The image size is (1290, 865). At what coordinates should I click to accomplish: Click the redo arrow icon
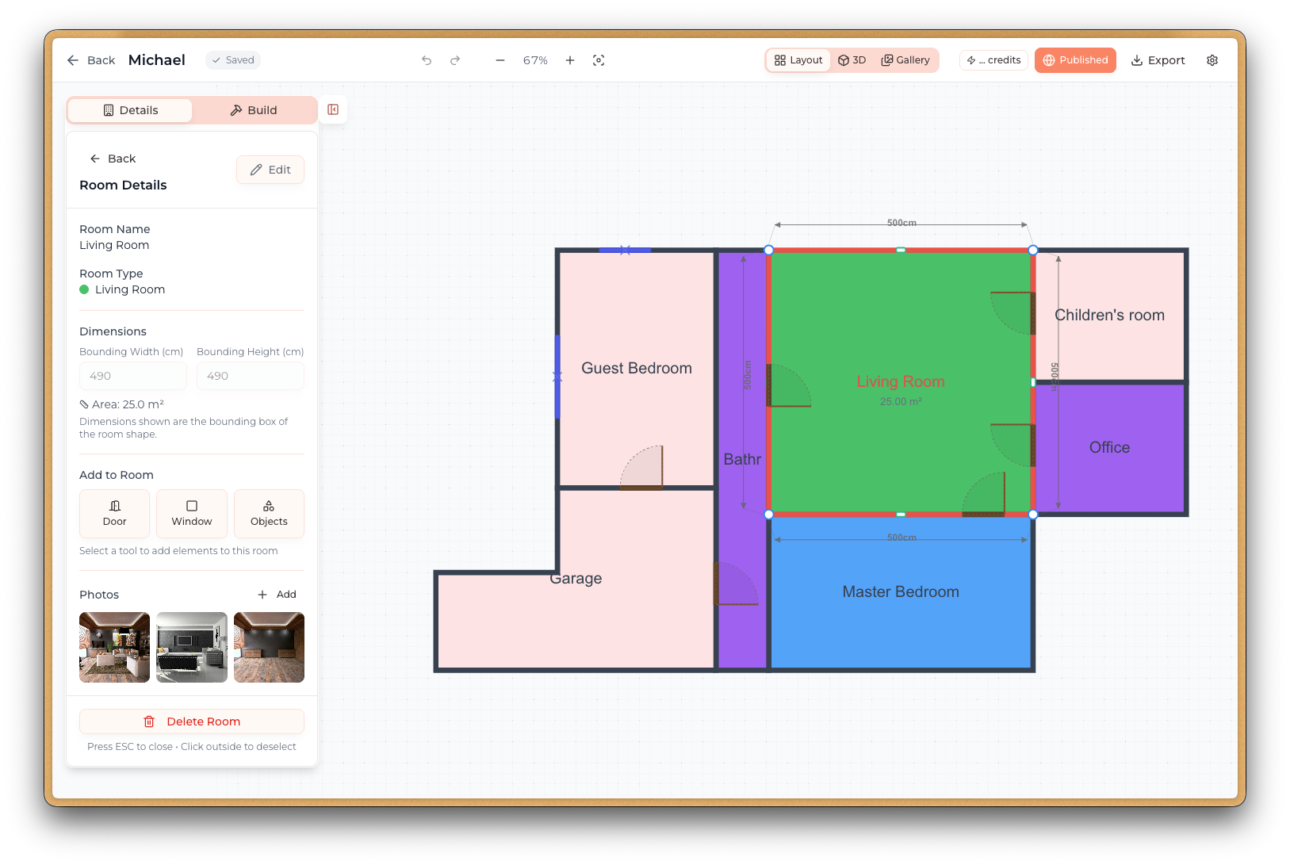454,59
